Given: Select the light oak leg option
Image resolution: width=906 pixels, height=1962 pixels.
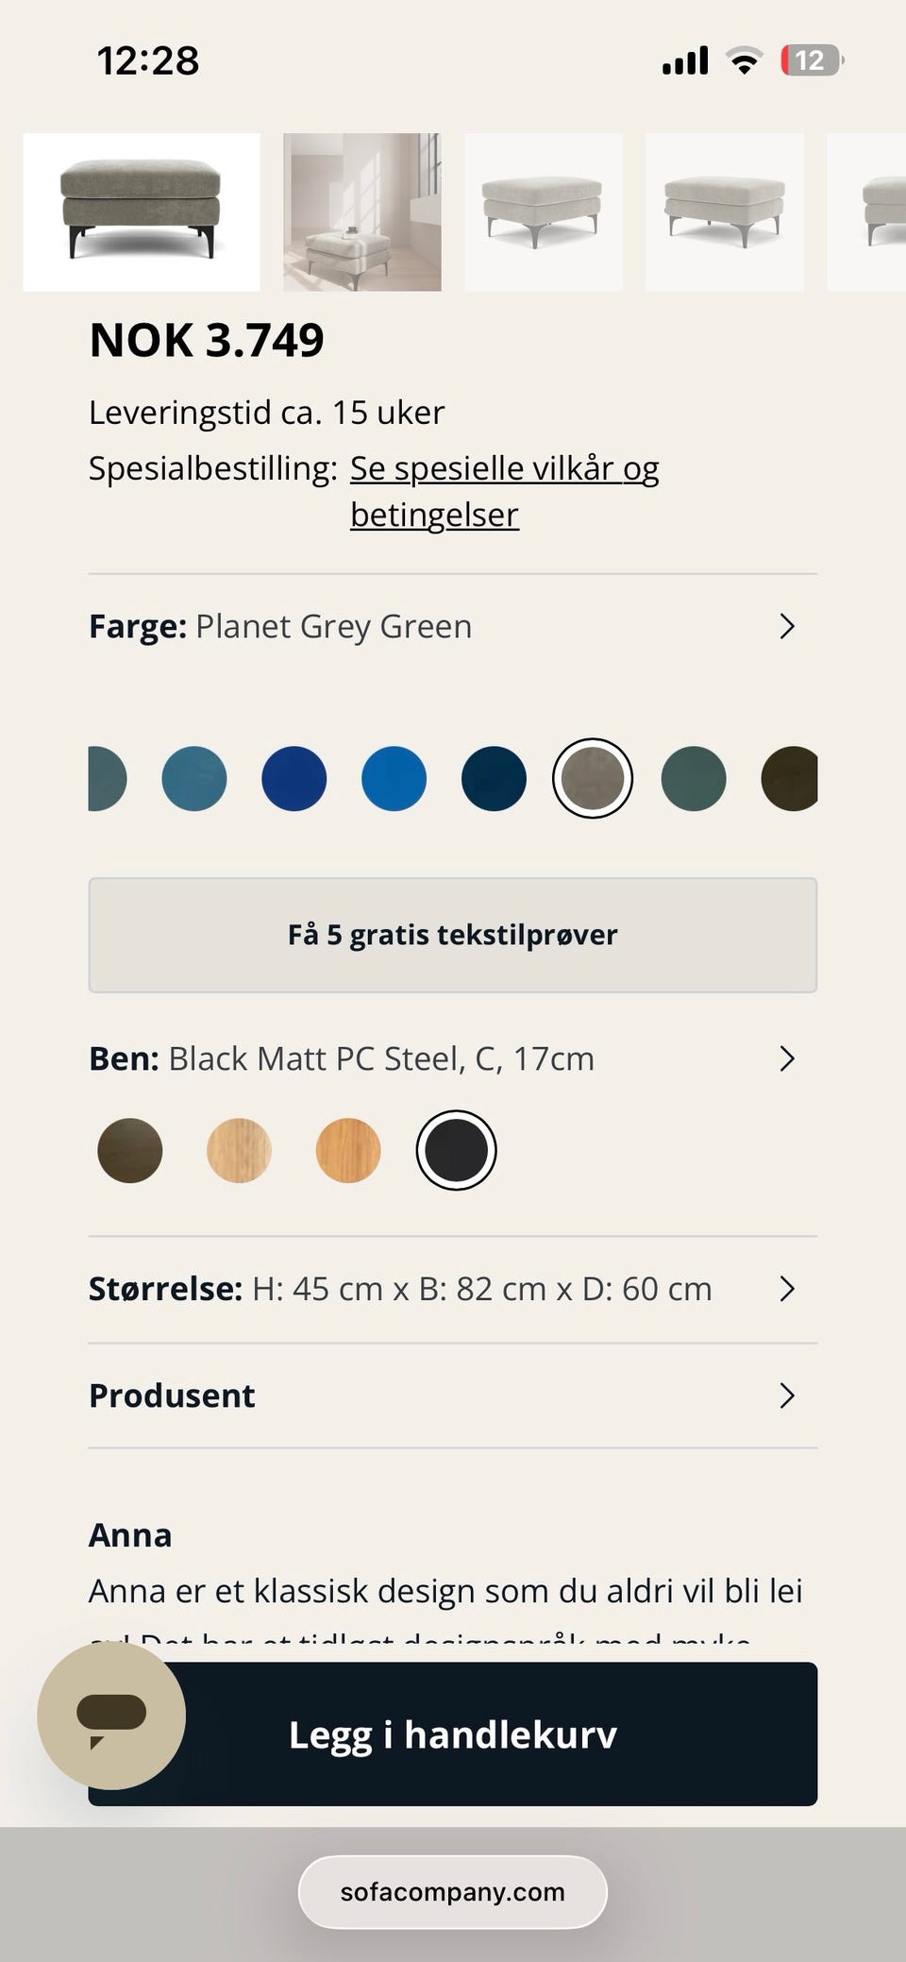Looking at the screenshot, I should tap(239, 1150).
